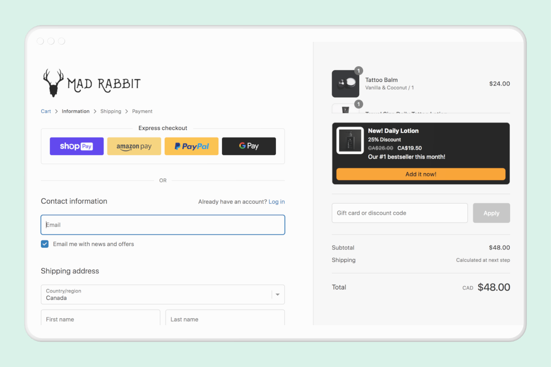
Task: Click the Daily Lotion offer thumbnail
Action: (350, 140)
